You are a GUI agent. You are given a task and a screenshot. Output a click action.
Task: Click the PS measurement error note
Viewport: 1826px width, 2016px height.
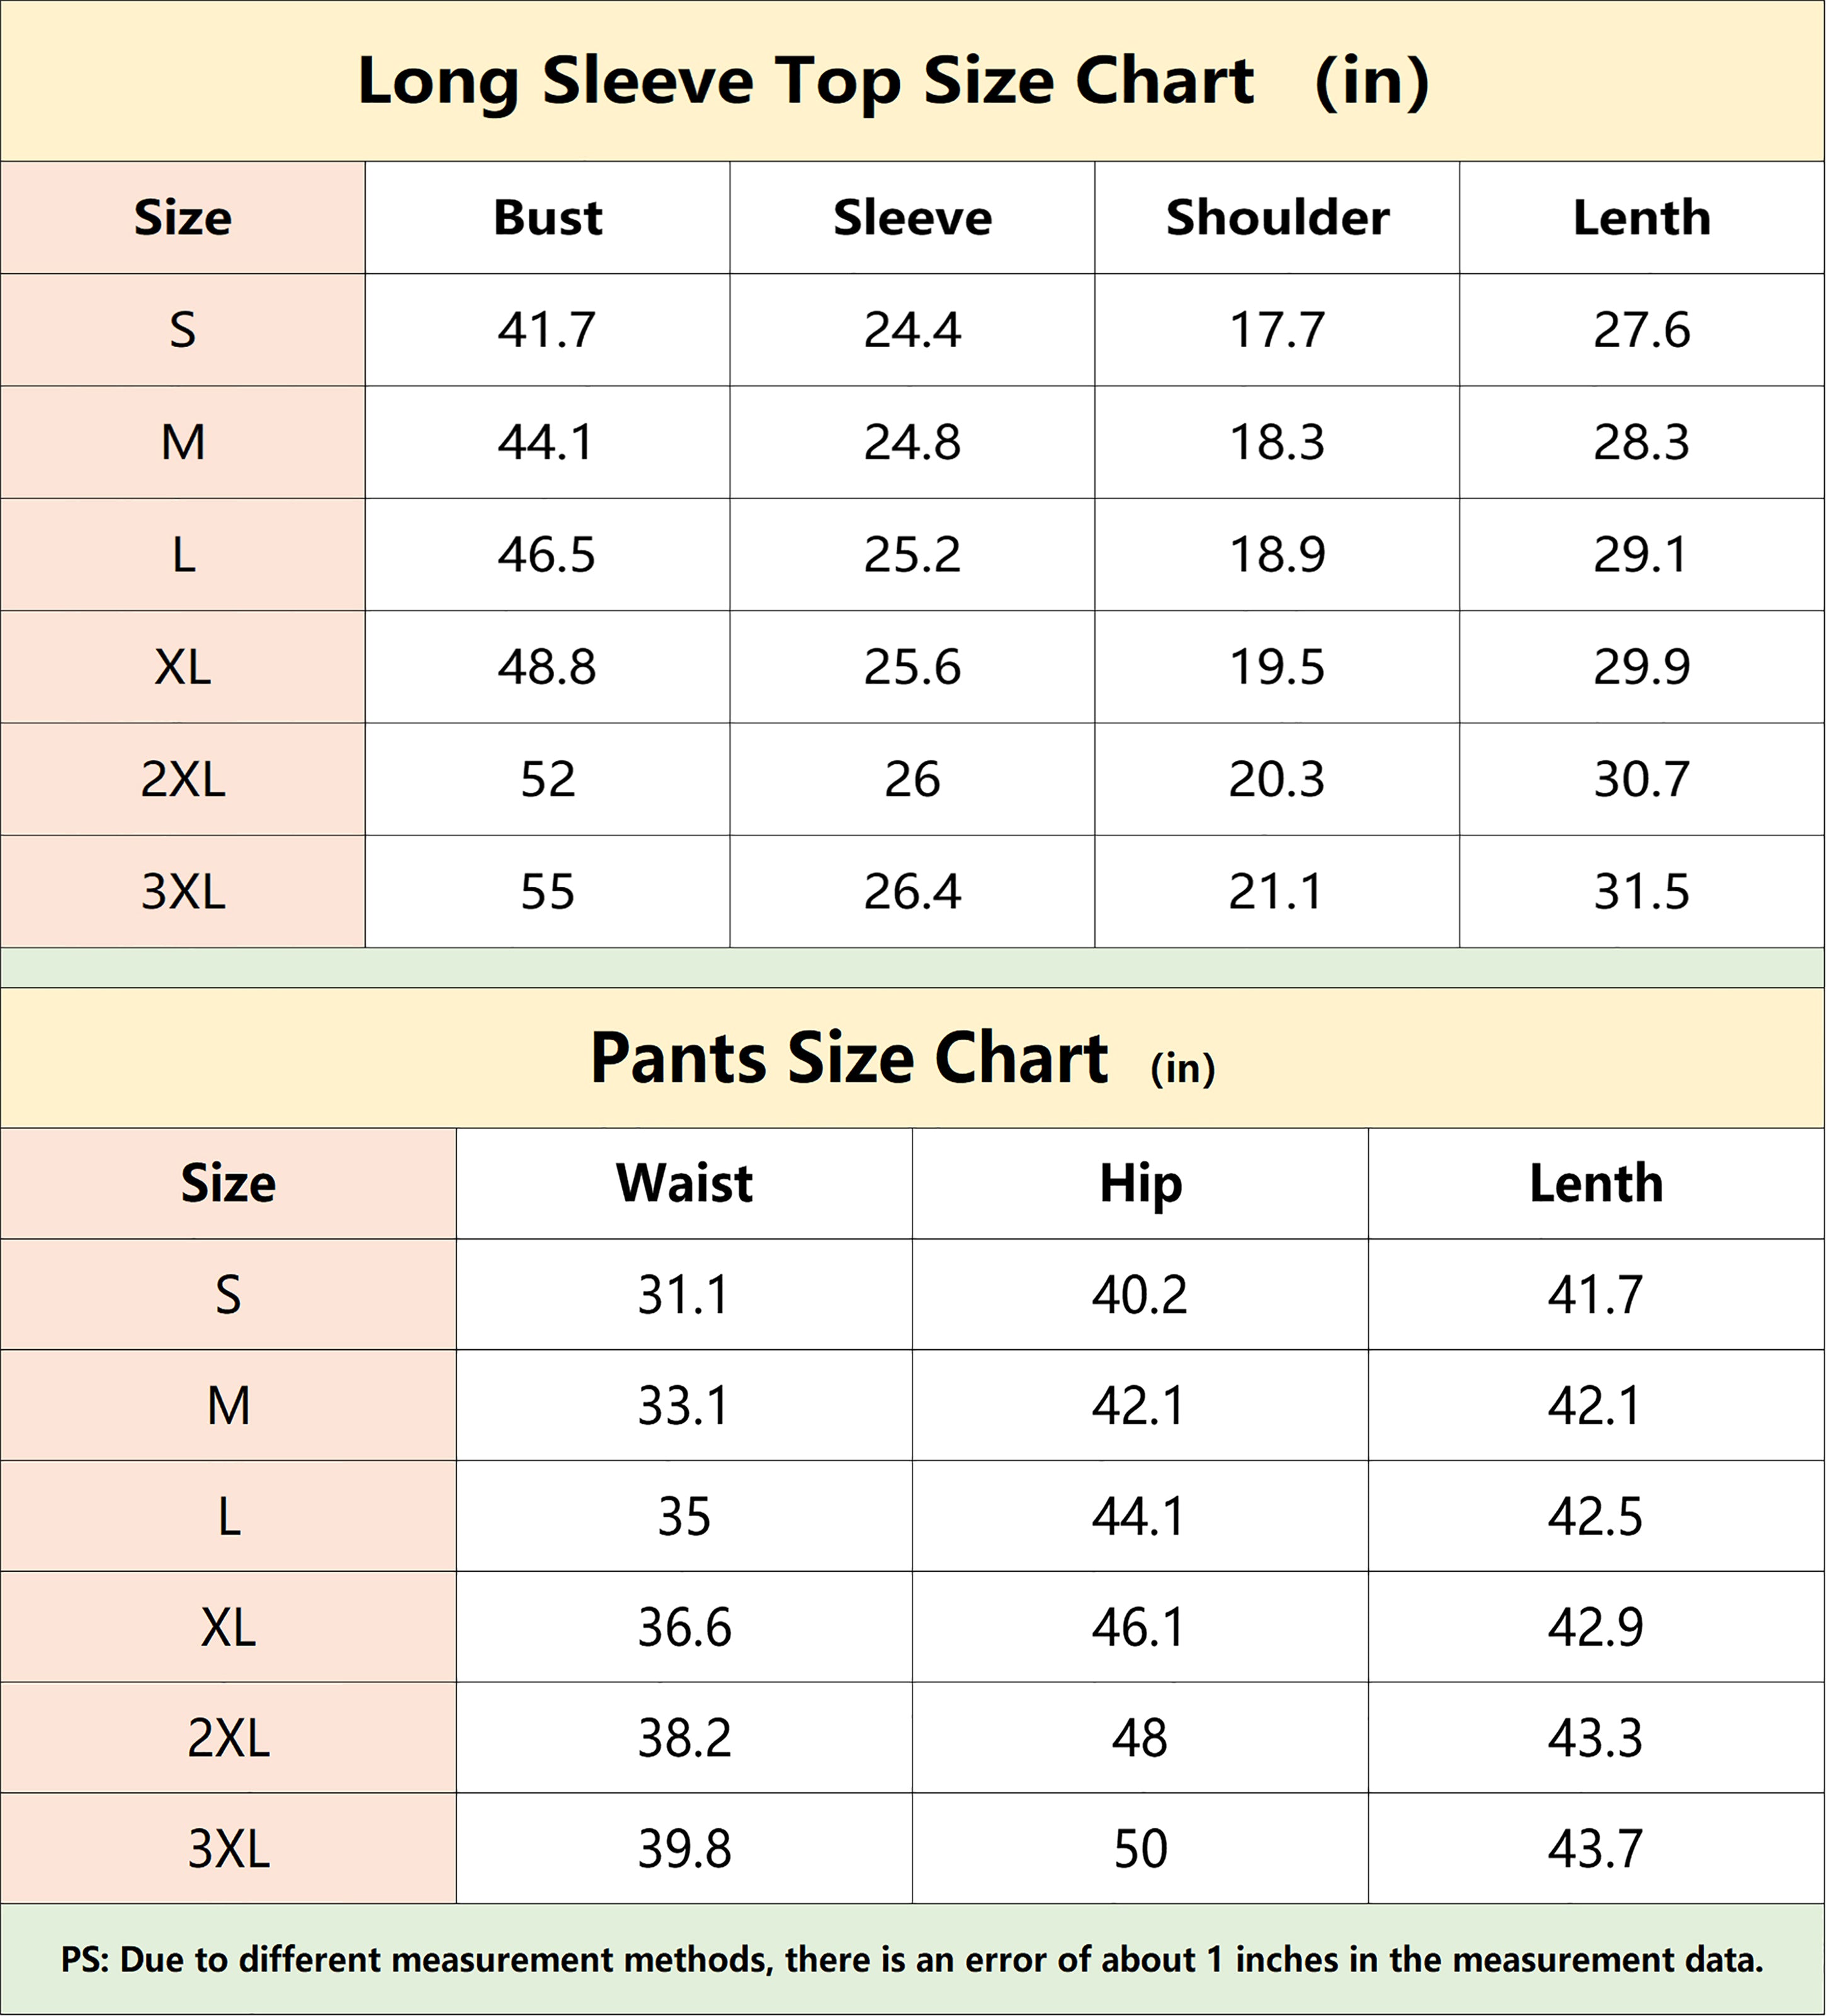tap(912, 1960)
